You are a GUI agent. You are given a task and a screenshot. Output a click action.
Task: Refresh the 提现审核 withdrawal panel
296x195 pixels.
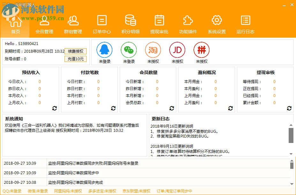point(289,108)
